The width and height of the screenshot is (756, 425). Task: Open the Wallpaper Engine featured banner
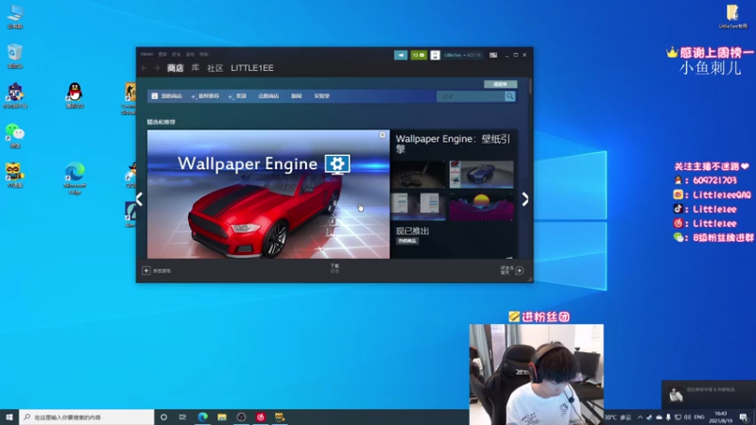[268, 195]
